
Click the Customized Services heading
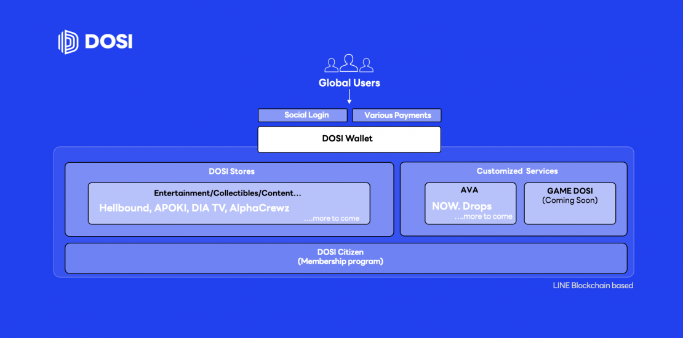coord(517,171)
